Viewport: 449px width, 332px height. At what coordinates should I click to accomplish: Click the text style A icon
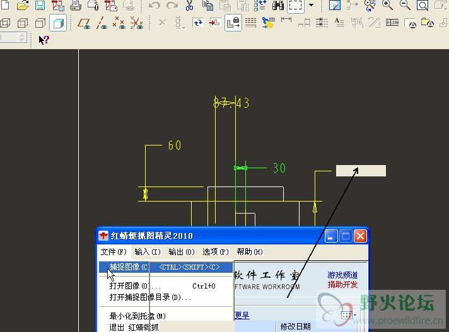[339, 22]
